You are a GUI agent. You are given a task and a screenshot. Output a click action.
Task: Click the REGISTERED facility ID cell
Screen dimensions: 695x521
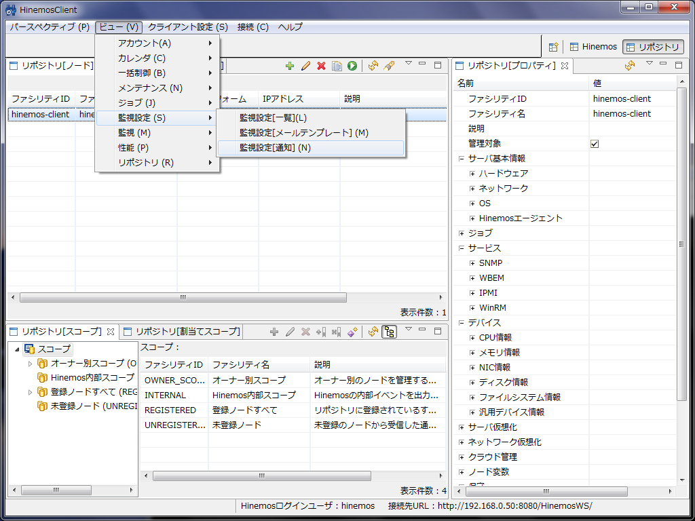[x=174, y=410]
